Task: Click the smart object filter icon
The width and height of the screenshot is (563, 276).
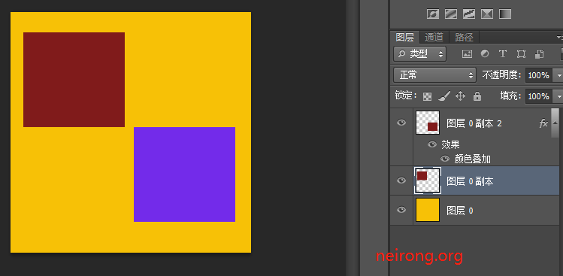Action: tap(539, 54)
